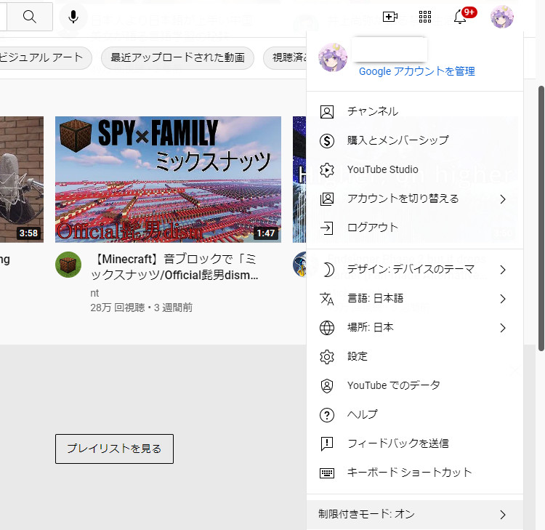
Task: Click the logout arrow icon
Action: 327,228
